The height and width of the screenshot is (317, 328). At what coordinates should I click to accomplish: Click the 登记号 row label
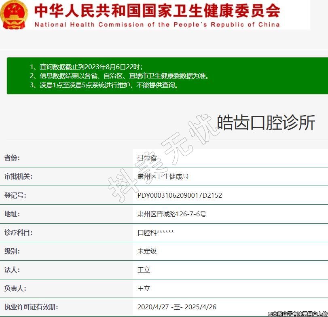click(15, 195)
